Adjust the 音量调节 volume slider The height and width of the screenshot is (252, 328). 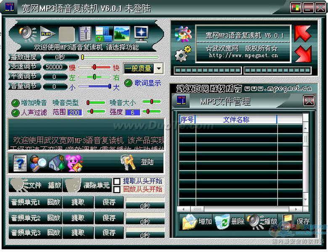(95, 86)
